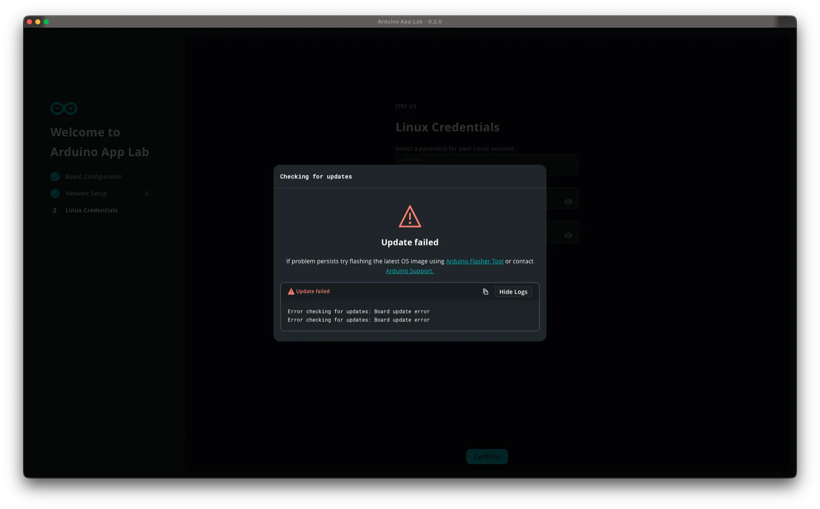Screen dimensions: 820x509
Task: Select the Linux Credentials step
Action: 91,210
